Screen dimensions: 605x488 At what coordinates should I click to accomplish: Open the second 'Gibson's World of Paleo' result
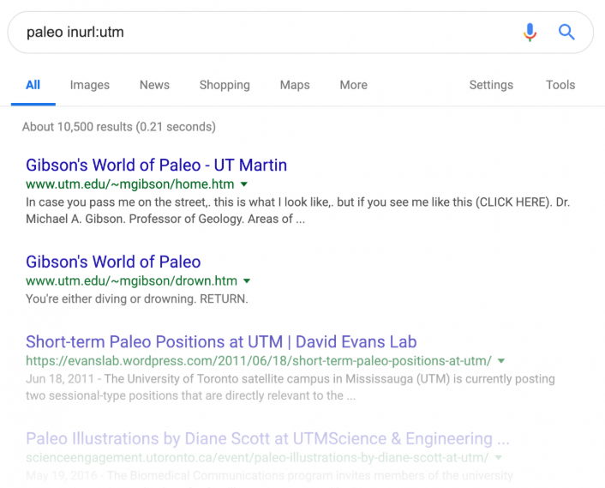(113, 262)
